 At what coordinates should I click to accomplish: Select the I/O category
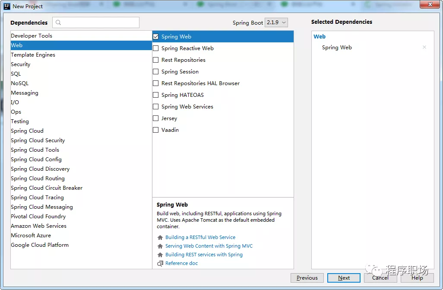[81, 102]
